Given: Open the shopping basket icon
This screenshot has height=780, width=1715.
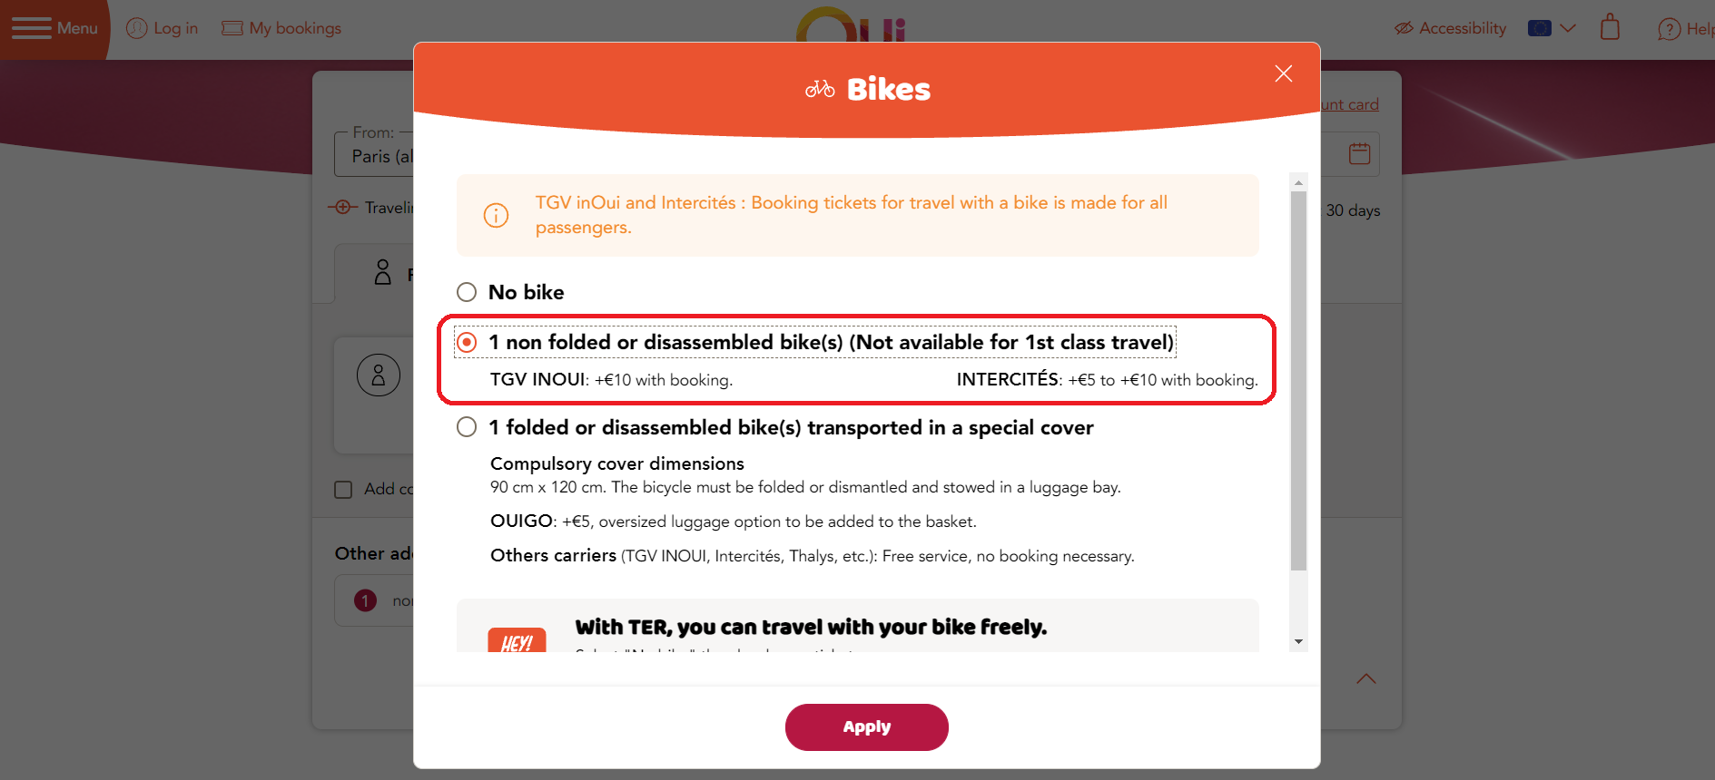Looking at the screenshot, I should (1610, 26).
